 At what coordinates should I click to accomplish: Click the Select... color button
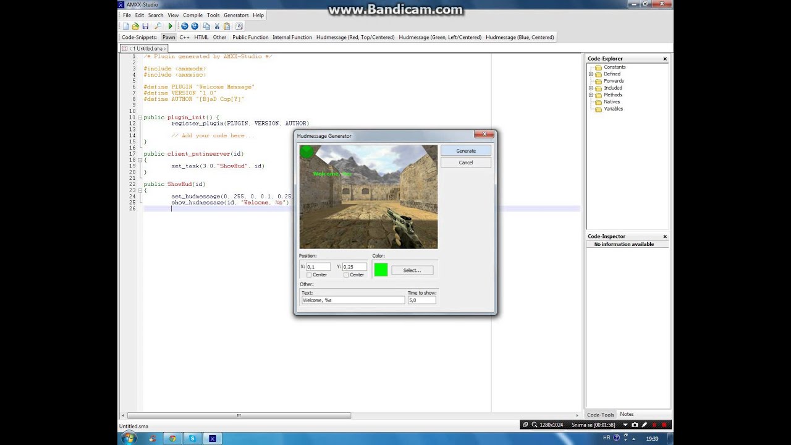412,270
